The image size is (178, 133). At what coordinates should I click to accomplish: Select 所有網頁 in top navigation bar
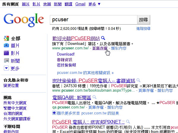[x=10, y=4]
